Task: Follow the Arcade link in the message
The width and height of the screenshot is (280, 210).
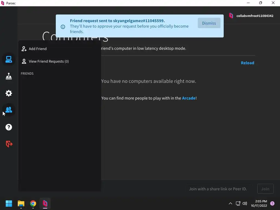Action: (189, 98)
